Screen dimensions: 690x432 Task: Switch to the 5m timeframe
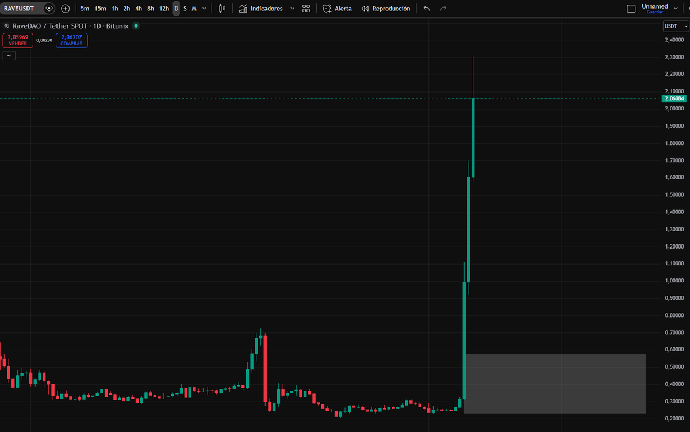pyautogui.click(x=85, y=9)
